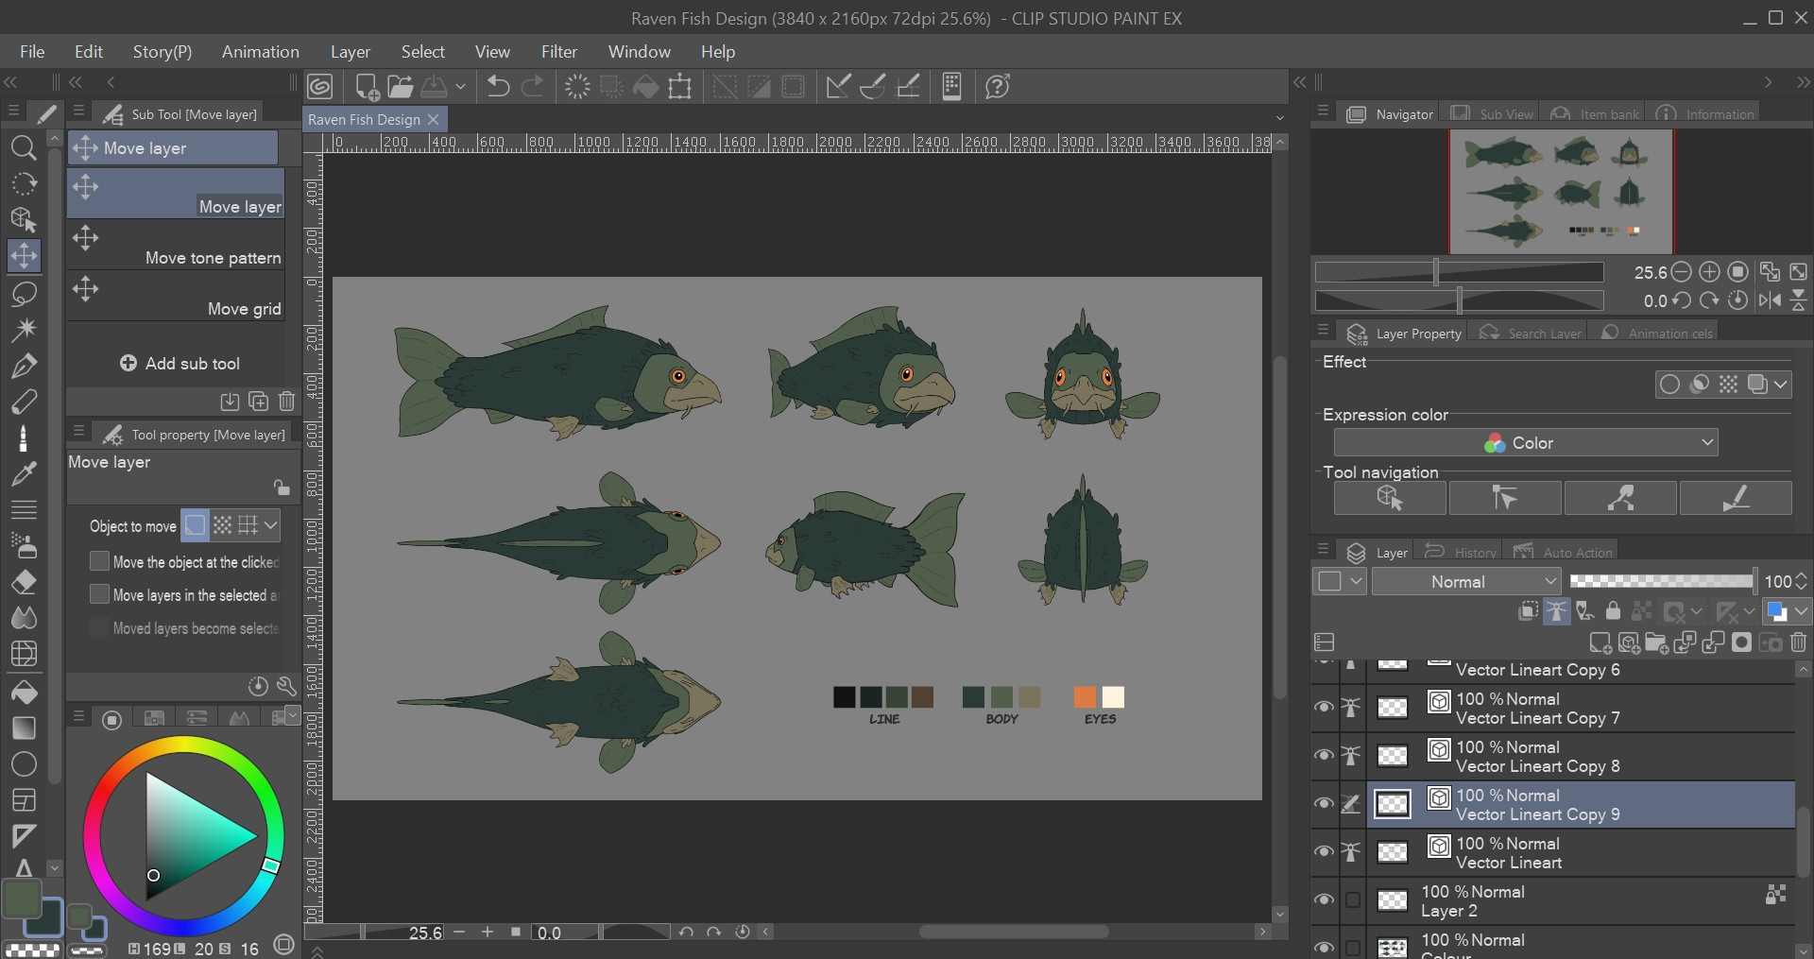Image resolution: width=1814 pixels, height=959 pixels.
Task: Enable Move layers in the selected area checkbox
Action: pos(99,594)
